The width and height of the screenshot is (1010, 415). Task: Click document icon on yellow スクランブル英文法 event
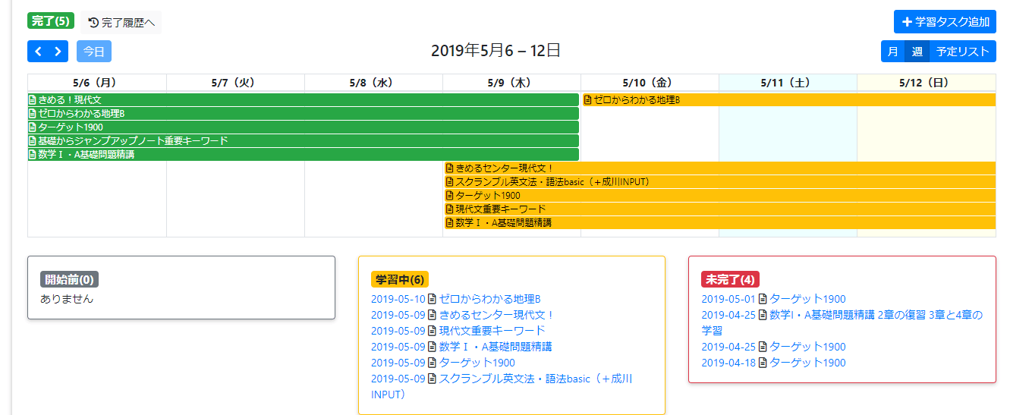[449, 182]
